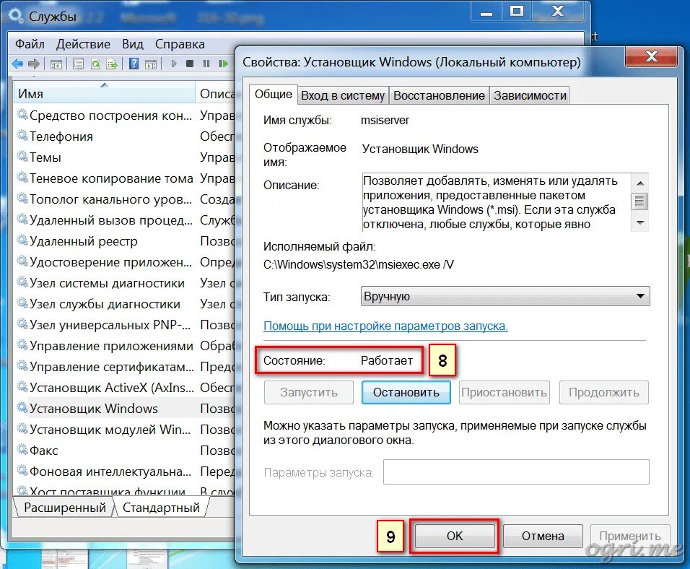Image resolution: width=690 pixels, height=569 pixels.
Task: Select the Стандартный view tab
Action: coord(161,508)
